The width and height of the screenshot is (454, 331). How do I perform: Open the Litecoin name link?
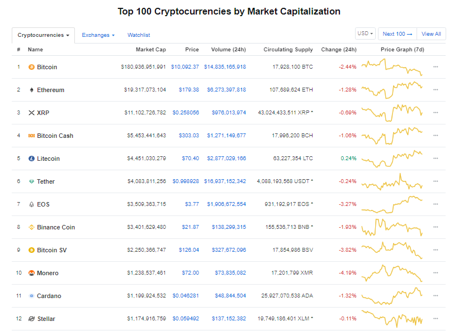tap(48, 159)
